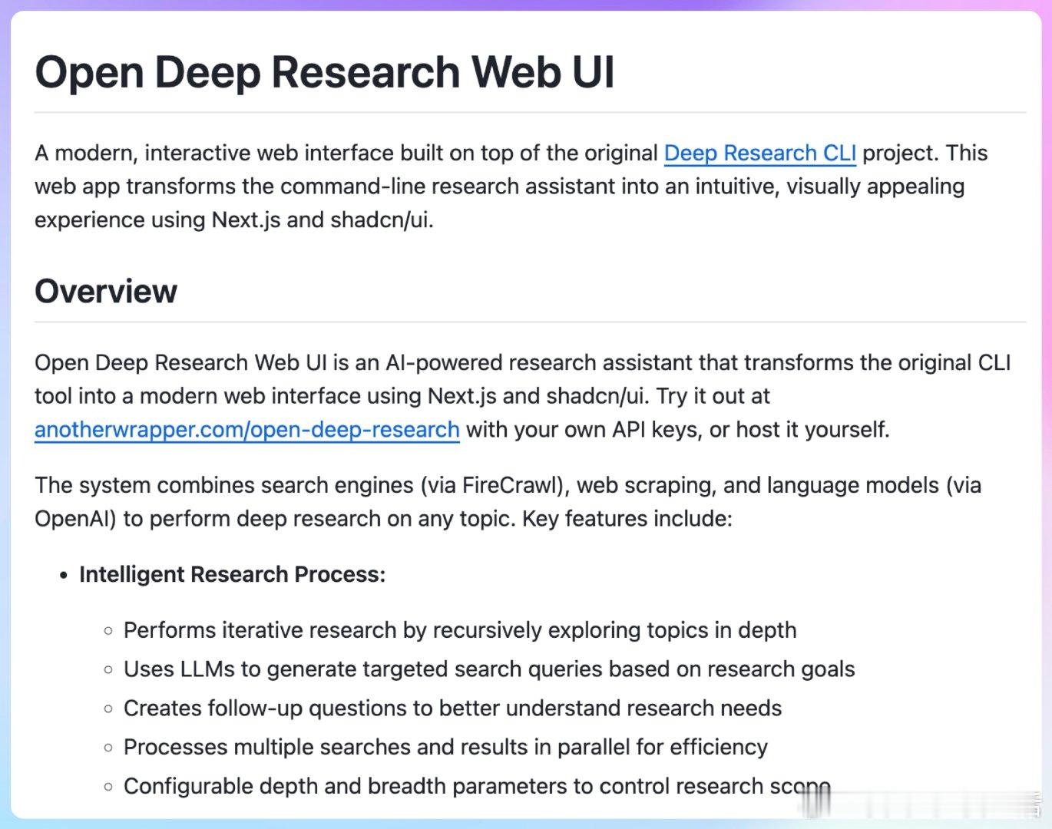Click 'Uses LLMs to generate targeted search queries' line

[489, 669]
